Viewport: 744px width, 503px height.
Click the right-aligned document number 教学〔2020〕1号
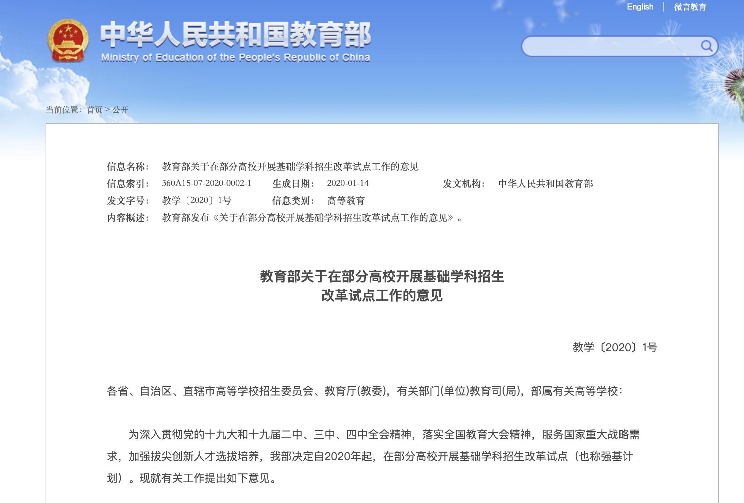pos(615,347)
